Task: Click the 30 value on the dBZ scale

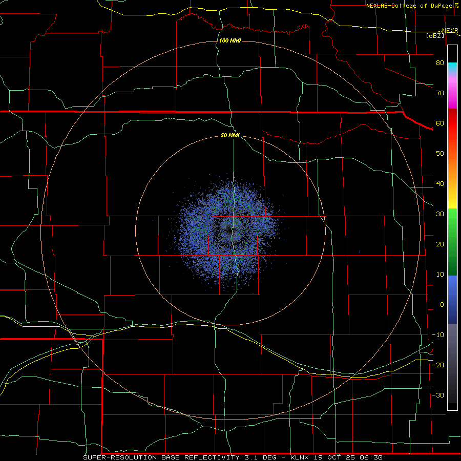Action: [x=440, y=214]
